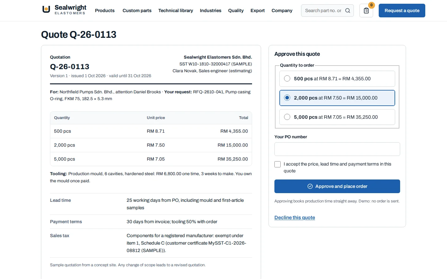The height and width of the screenshot is (279, 447).
Task: Open the Technical library menu
Action: coord(176,11)
